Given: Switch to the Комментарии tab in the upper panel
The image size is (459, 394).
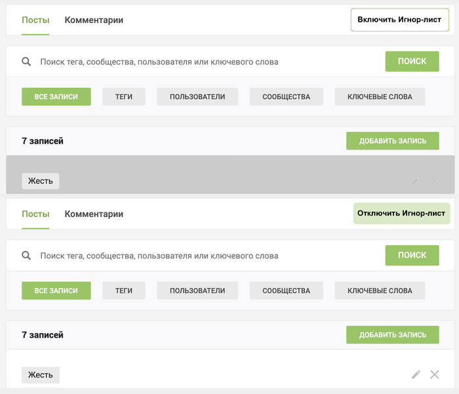Looking at the screenshot, I should pos(94,20).
